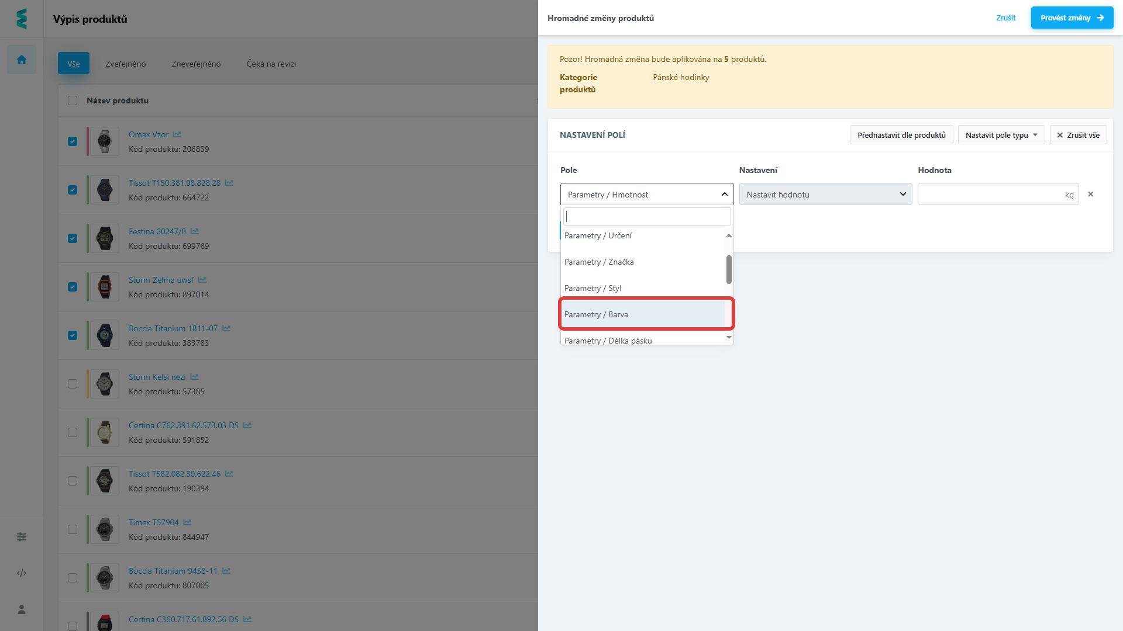The height and width of the screenshot is (631, 1123).
Task: Click the Zrušit link
Action: 1005,18
